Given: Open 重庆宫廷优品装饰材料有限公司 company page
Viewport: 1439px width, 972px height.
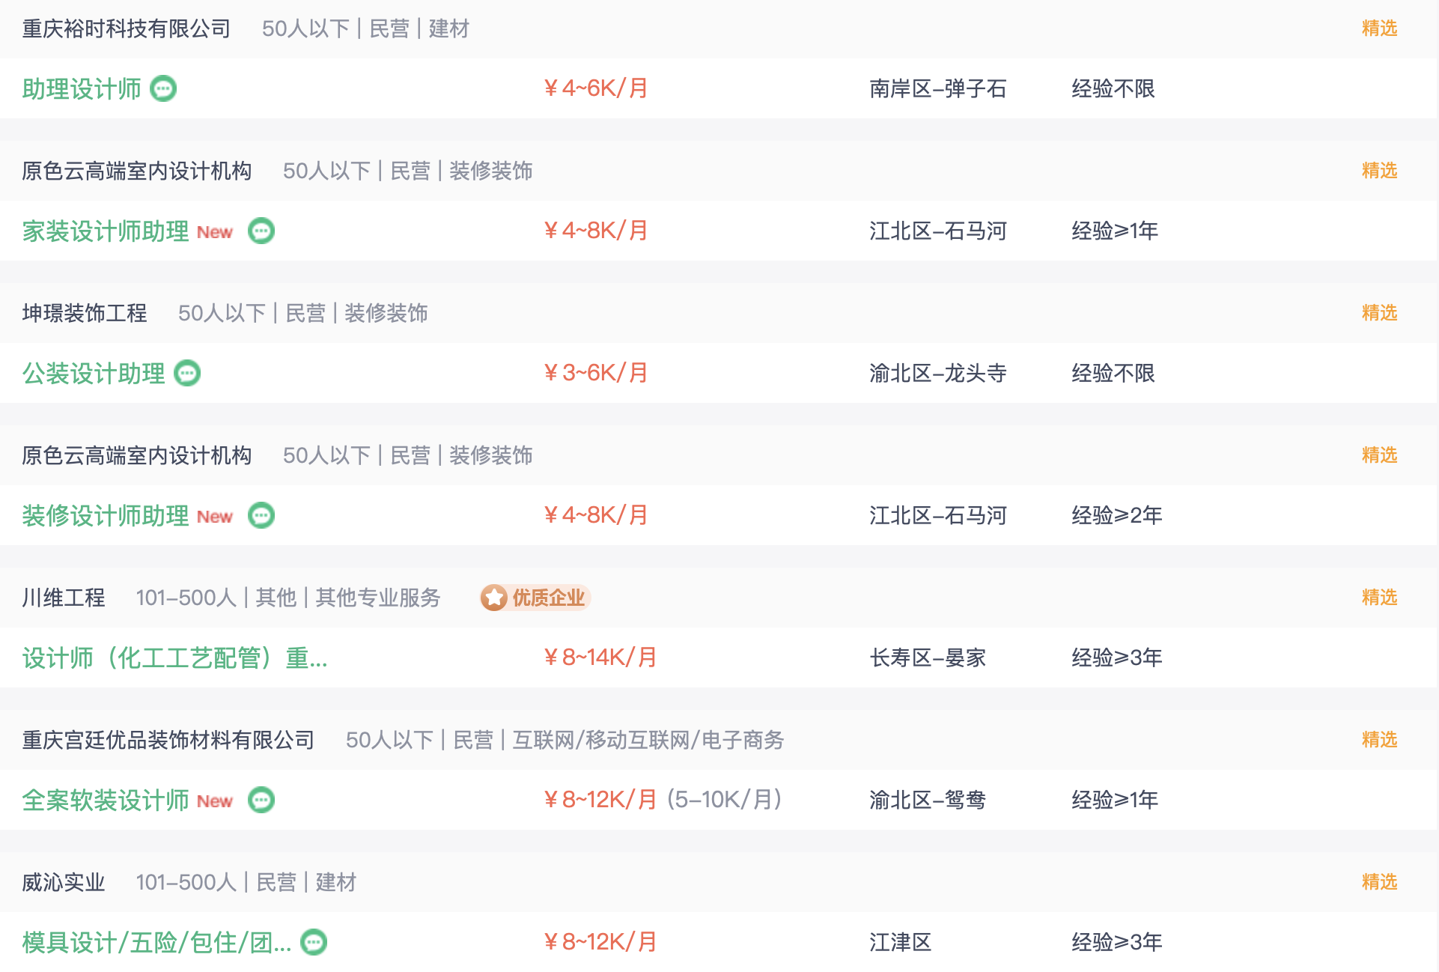Looking at the screenshot, I should (x=168, y=740).
